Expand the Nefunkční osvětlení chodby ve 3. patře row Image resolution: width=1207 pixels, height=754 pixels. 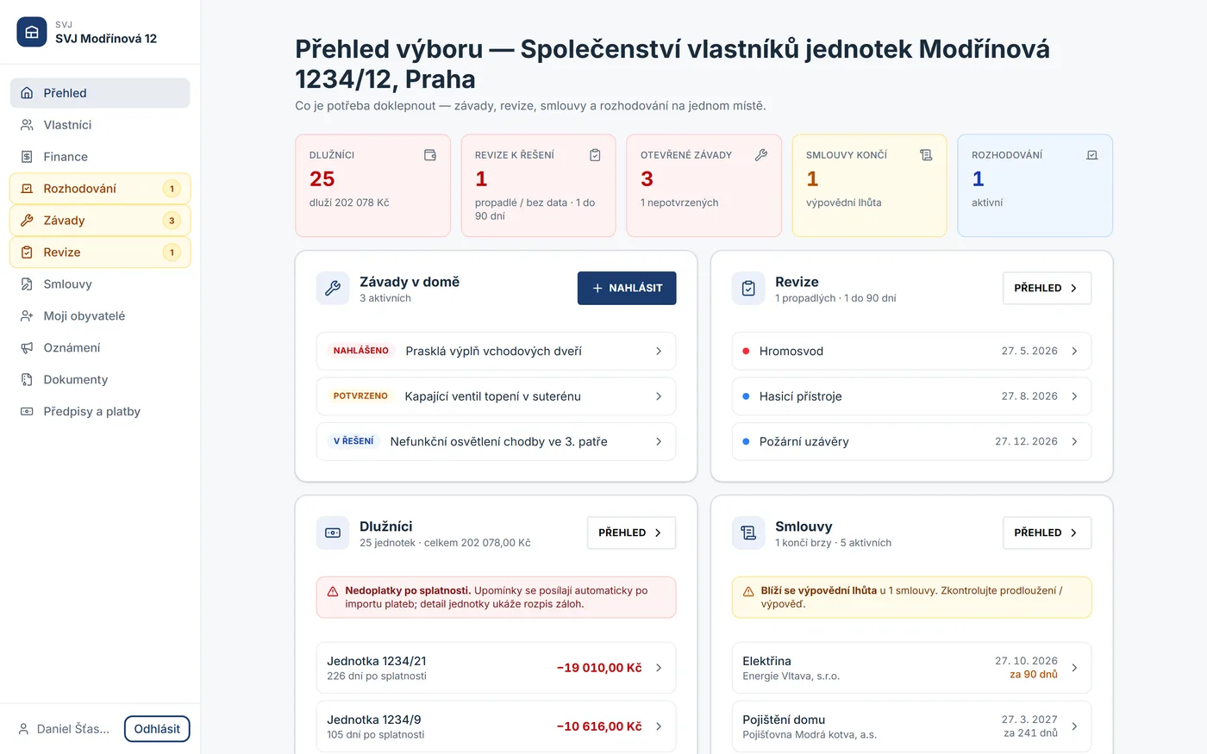coord(496,442)
